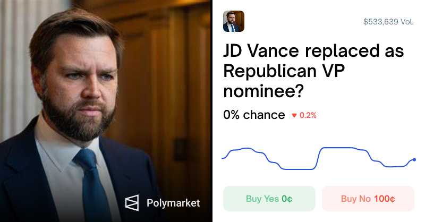Viewport: 425px width, 222px height.
Task: Open the small market avatar thumbnail
Action: (234, 21)
